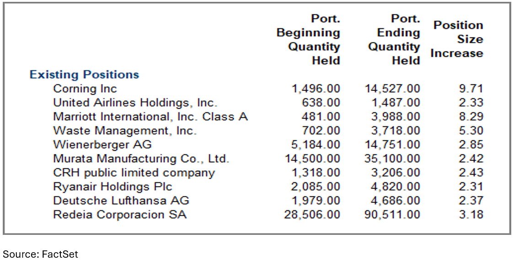Click the 90,511.00 ending quantity cell
Screen dimensions: 514x260
tap(392, 215)
